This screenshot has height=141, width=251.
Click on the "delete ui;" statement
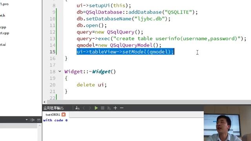pyautogui.click(x=91, y=85)
